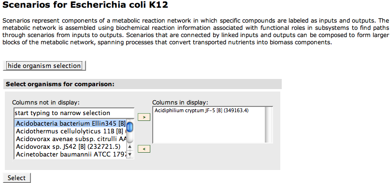Click the left-arrow remove column button

[x=144, y=149]
